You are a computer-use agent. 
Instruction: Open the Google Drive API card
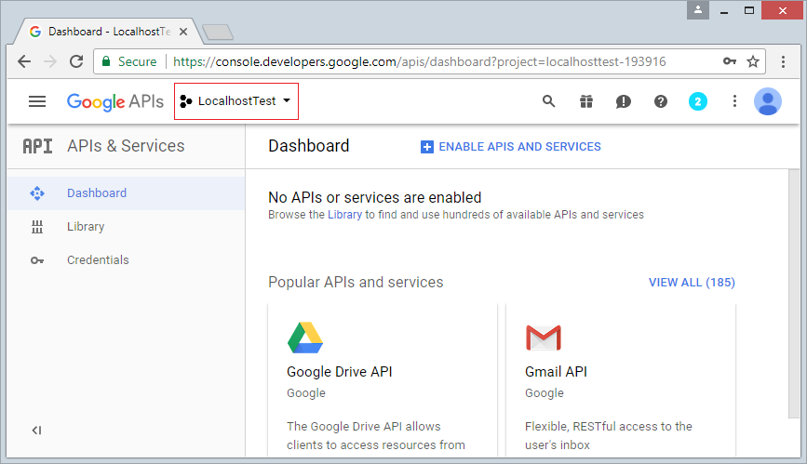click(383, 380)
